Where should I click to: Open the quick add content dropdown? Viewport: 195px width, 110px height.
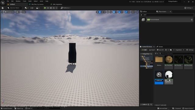point(27,8)
